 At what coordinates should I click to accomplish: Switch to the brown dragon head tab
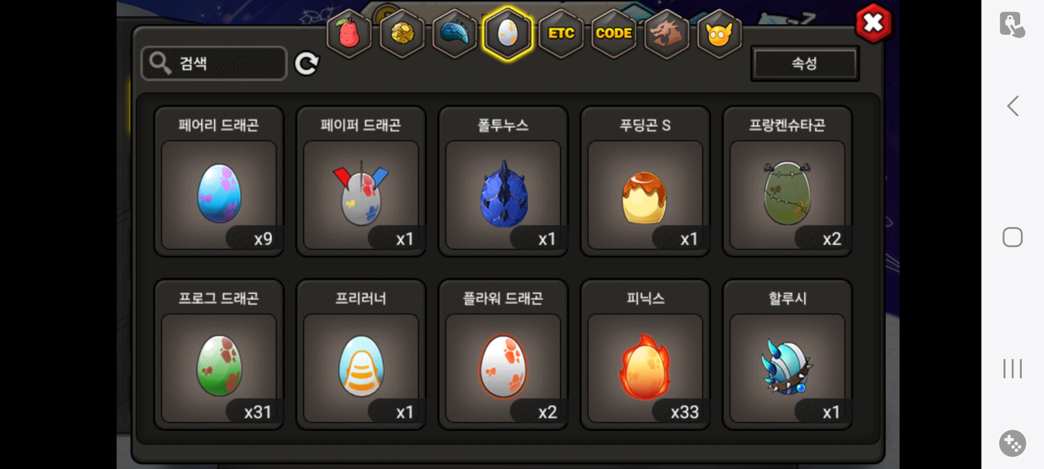click(x=666, y=34)
